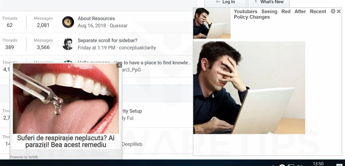Open Separate scroll for sidebar? thread

[108, 41]
